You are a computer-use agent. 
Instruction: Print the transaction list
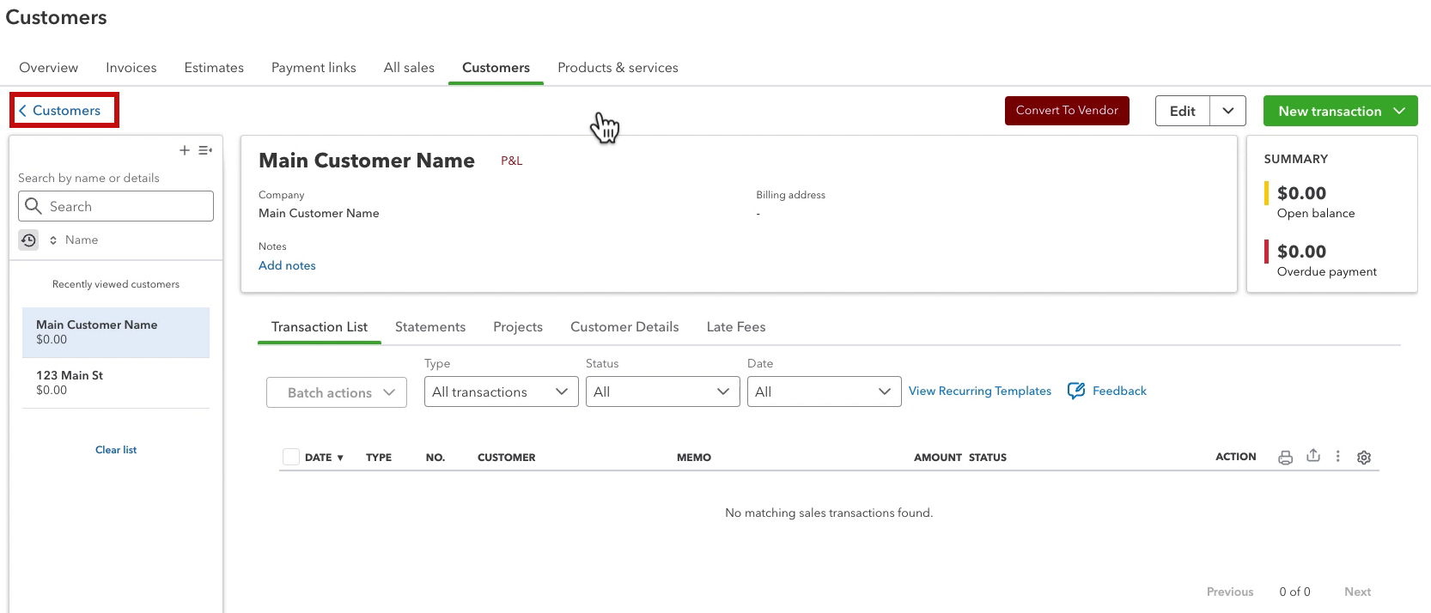tap(1285, 458)
